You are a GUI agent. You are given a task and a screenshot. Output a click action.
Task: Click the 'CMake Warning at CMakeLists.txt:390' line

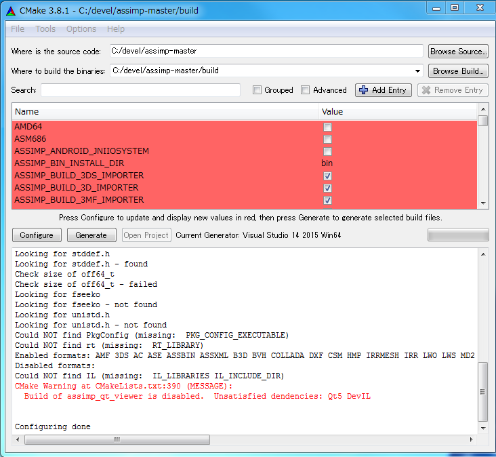(x=124, y=386)
